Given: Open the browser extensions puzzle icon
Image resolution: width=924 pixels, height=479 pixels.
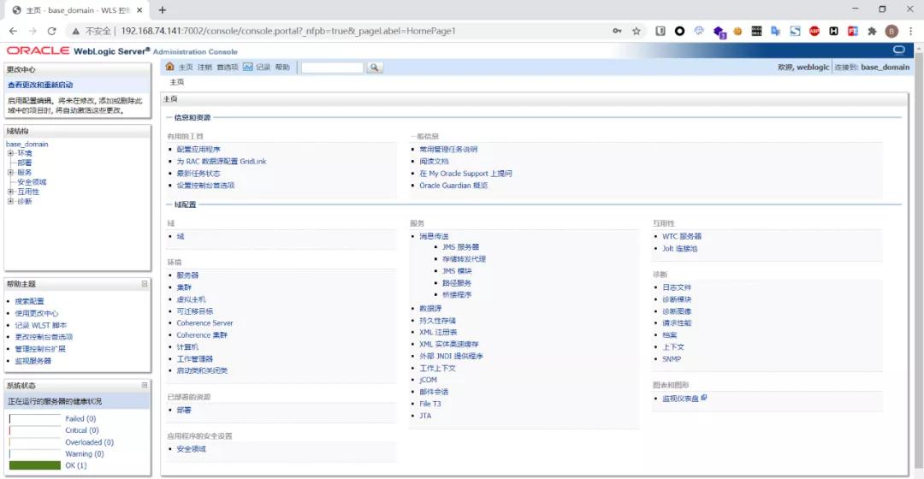Looking at the screenshot, I should [x=872, y=32].
